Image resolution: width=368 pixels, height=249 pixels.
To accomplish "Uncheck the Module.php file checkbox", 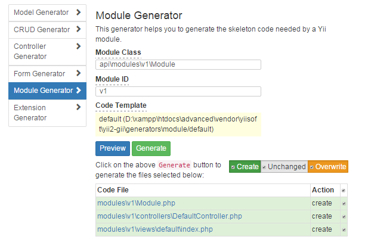I will [x=343, y=203].
